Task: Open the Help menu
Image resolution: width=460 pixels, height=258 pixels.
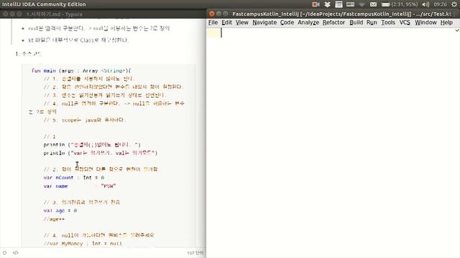Action: (x=446, y=22)
